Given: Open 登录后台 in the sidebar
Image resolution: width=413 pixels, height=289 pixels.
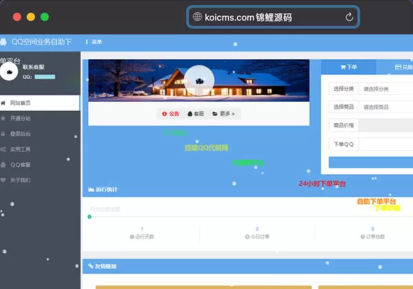Looking at the screenshot, I should tap(40, 134).
